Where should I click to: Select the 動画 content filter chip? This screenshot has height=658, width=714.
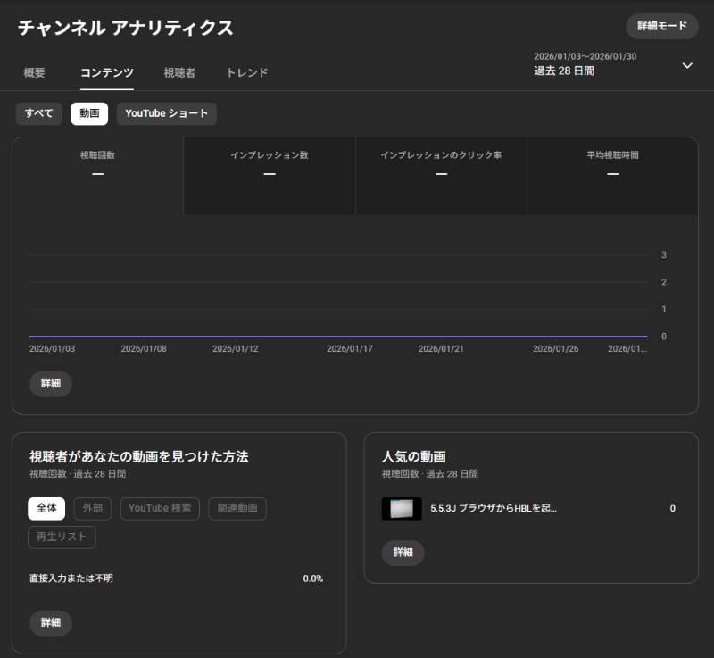(x=89, y=113)
